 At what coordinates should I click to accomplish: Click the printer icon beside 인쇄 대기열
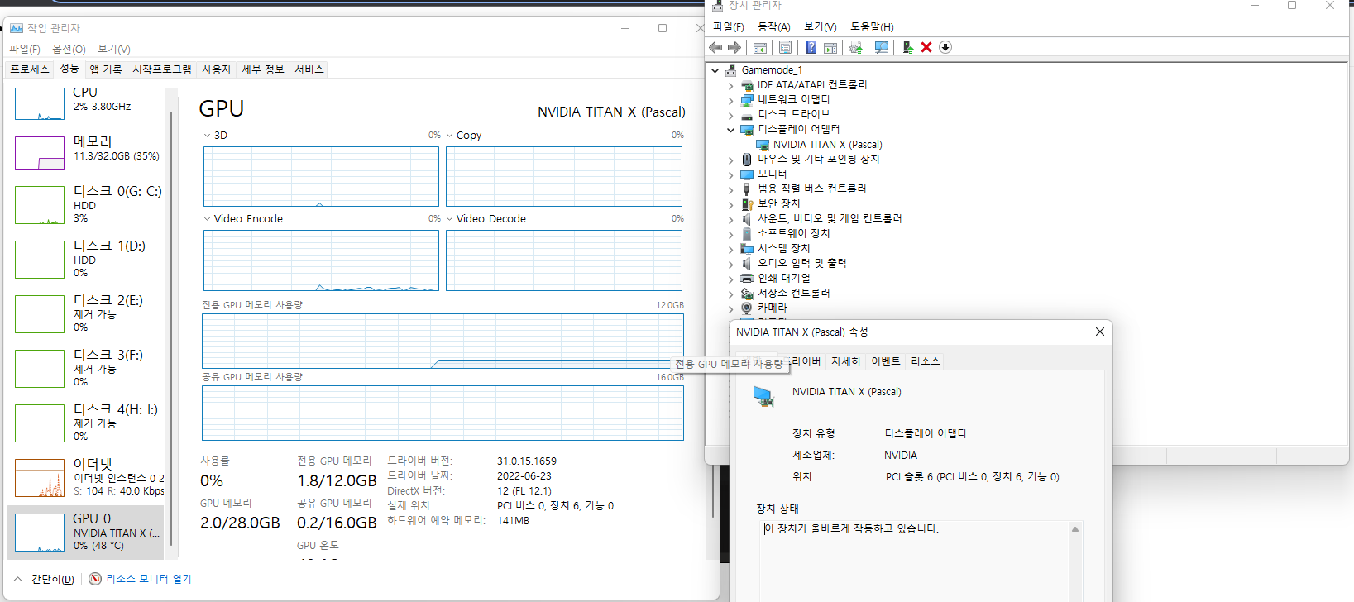(747, 278)
